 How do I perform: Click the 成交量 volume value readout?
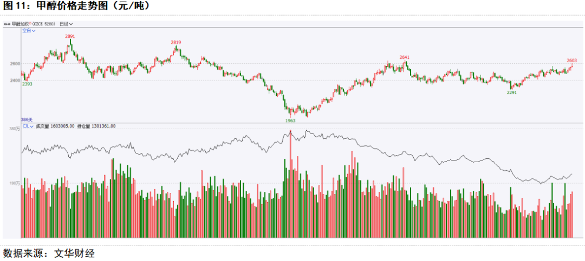pos(55,126)
